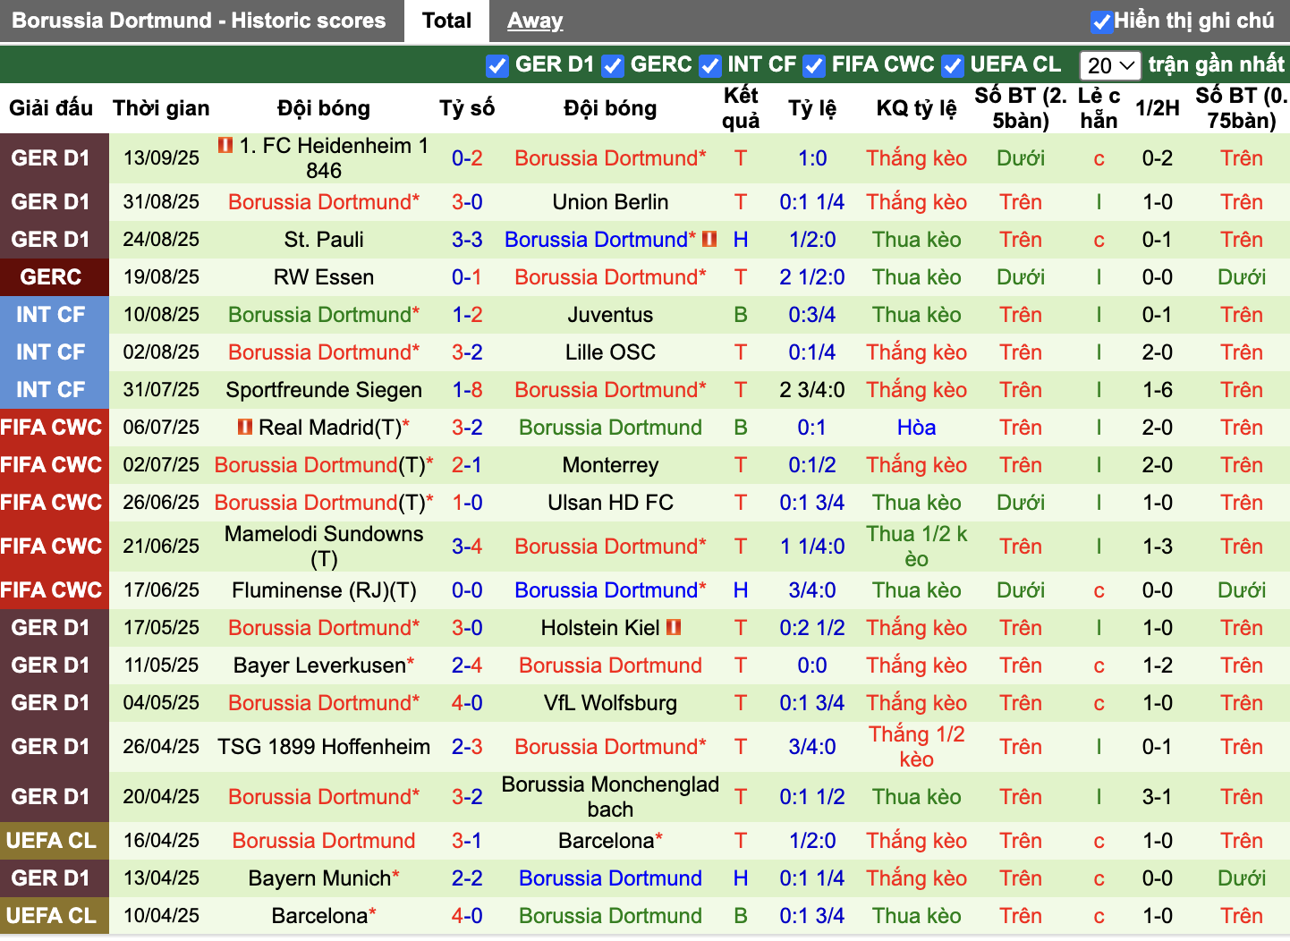Click odds 2 1/2:0 for RW Essen match
Viewport: 1290px width, 941px height.
coord(812,277)
